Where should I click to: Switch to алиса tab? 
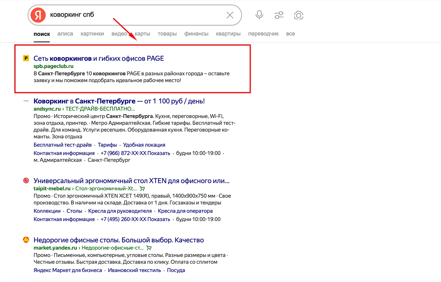[x=65, y=34]
